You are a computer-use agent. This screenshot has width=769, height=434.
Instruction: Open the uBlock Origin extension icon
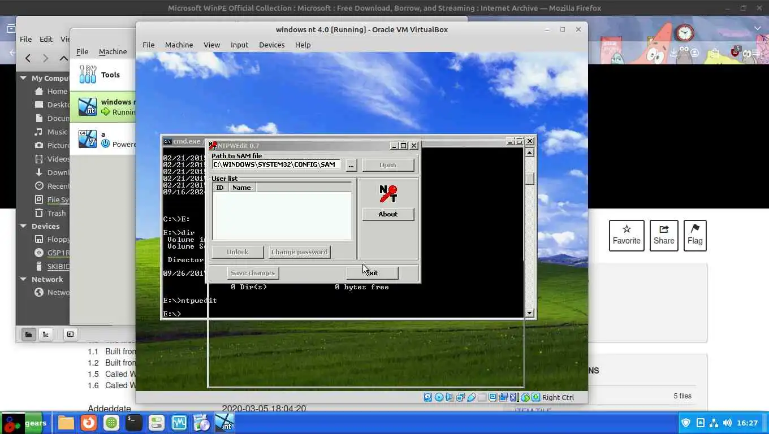(735, 52)
